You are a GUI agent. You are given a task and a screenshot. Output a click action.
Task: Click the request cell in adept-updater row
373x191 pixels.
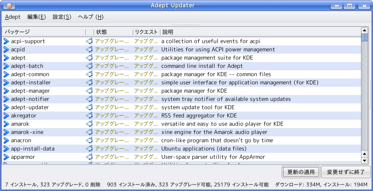(x=146, y=107)
